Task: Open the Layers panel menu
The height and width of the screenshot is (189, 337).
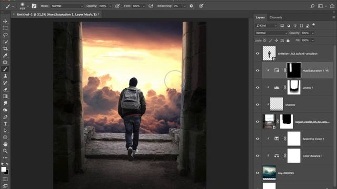Action: (x=333, y=17)
